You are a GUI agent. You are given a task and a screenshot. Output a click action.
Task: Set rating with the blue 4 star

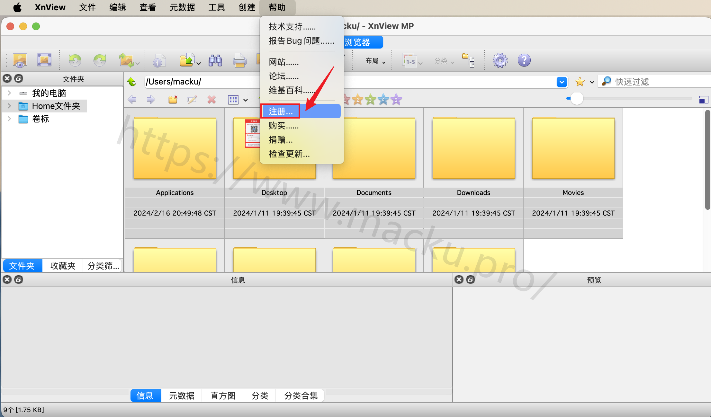[x=383, y=100]
